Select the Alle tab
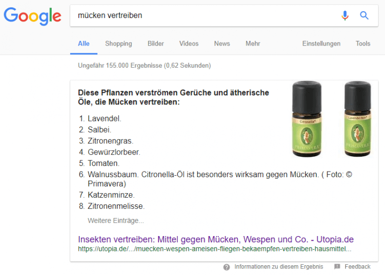 (x=84, y=44)
